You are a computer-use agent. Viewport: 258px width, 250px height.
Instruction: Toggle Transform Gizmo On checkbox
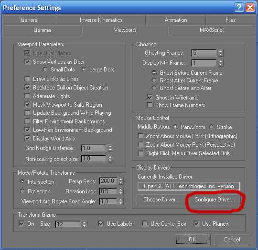(x=21, y=224)
